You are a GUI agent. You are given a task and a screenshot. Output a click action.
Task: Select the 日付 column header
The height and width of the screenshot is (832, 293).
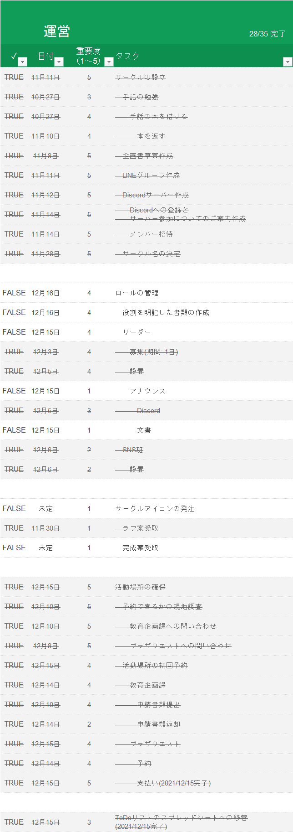pyautogui.click(x=45, y=56)
